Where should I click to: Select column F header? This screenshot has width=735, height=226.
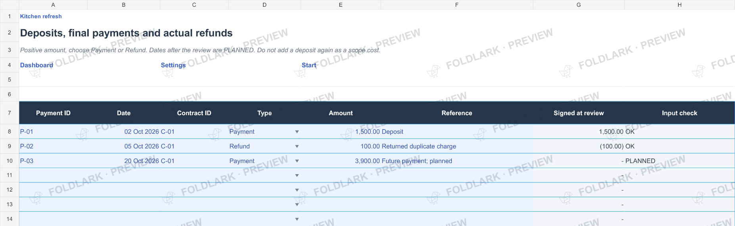457,5
